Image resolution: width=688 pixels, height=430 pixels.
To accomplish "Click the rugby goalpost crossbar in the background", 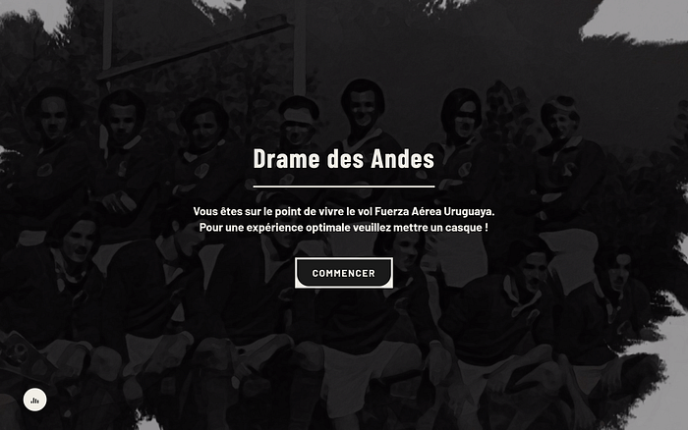I will point(193,50).
